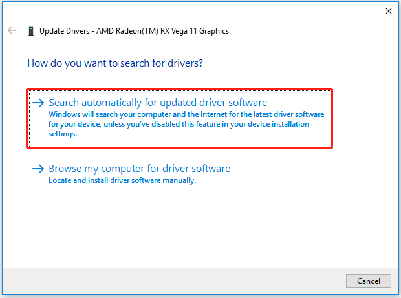Viewport: 401px width, 298px height.
Task: Close the Update Drivers dialog with the X
Action: 389,11
